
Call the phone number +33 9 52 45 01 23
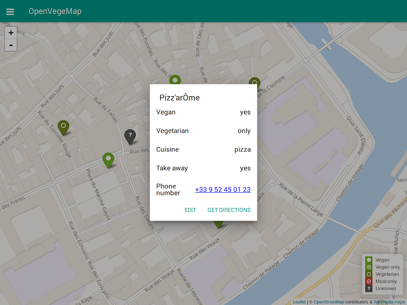click(x=223, y=190)
